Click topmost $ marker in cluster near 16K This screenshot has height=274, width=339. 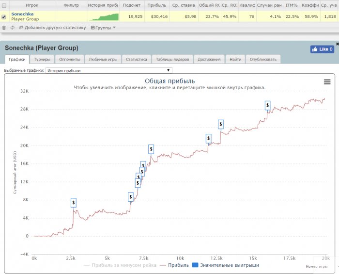(143, 164)
